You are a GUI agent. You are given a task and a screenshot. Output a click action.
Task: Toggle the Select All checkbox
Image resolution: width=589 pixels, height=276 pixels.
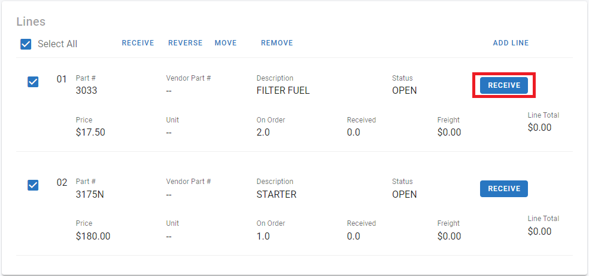point(26,44)
